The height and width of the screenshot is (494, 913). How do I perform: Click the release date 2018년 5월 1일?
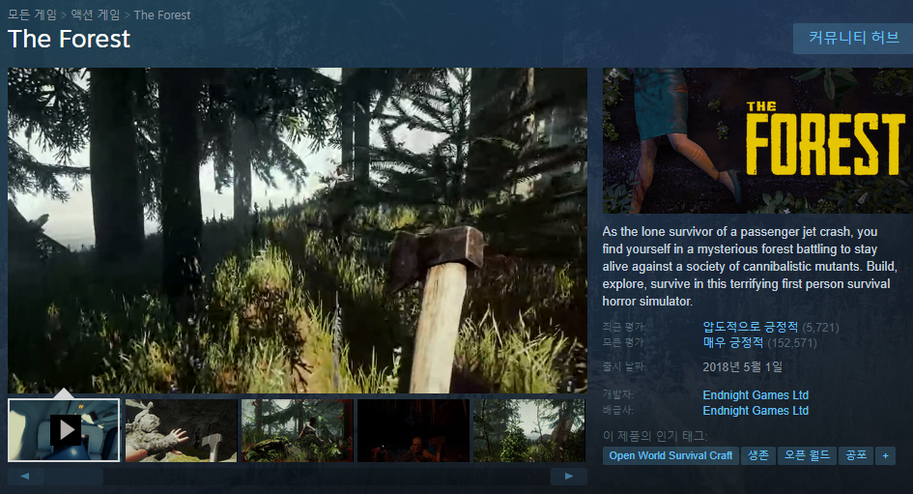(742, 367)
